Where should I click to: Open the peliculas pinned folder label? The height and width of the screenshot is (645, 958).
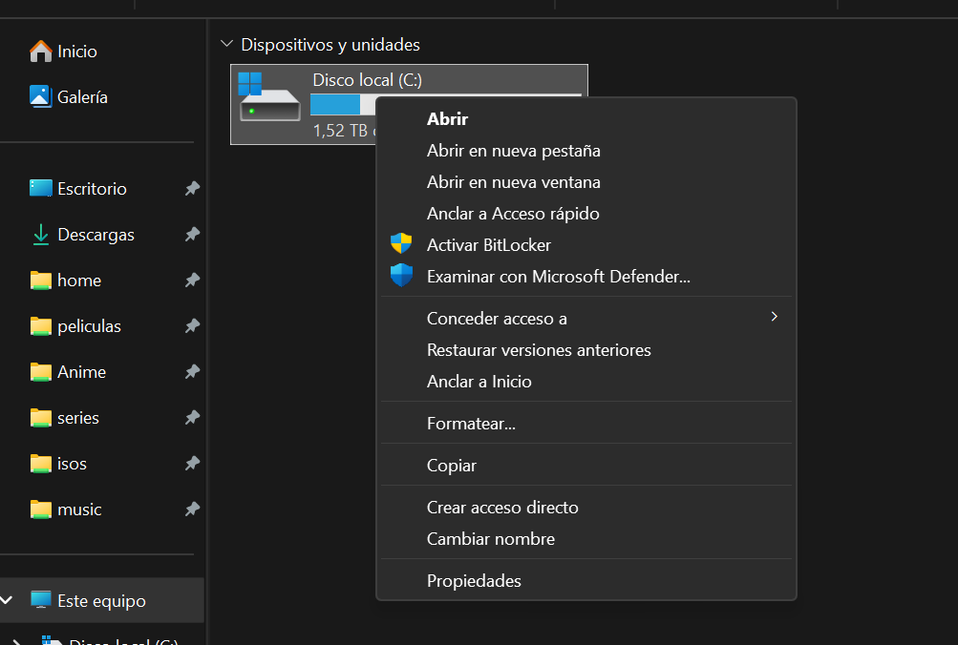(x=89, y=326)
